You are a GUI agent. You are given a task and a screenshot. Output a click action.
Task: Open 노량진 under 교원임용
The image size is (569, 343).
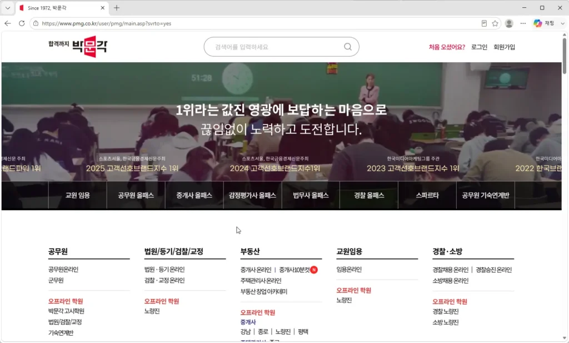(343, 300)
